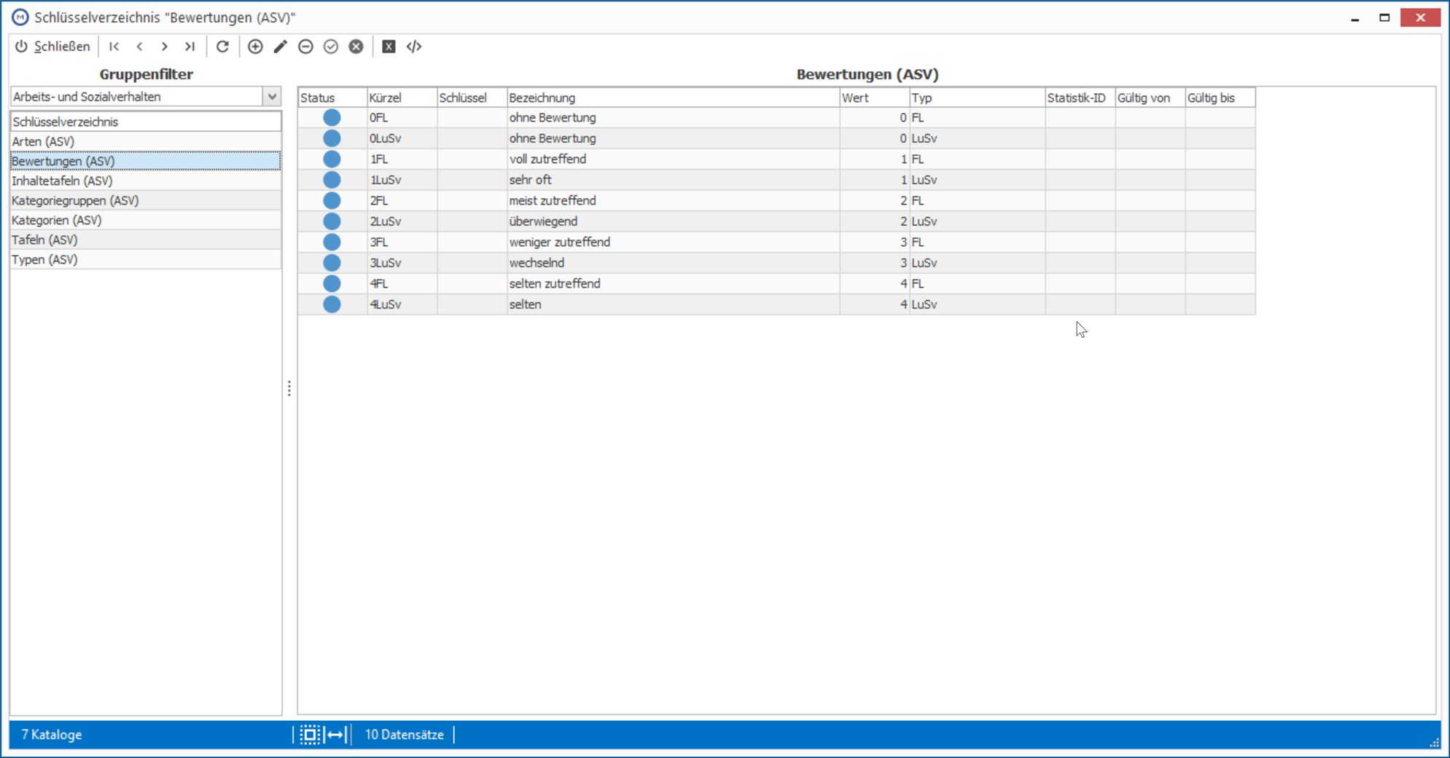Delete the record with minus icon
This screenshot has width=1450, height=758.
point(305,47)
